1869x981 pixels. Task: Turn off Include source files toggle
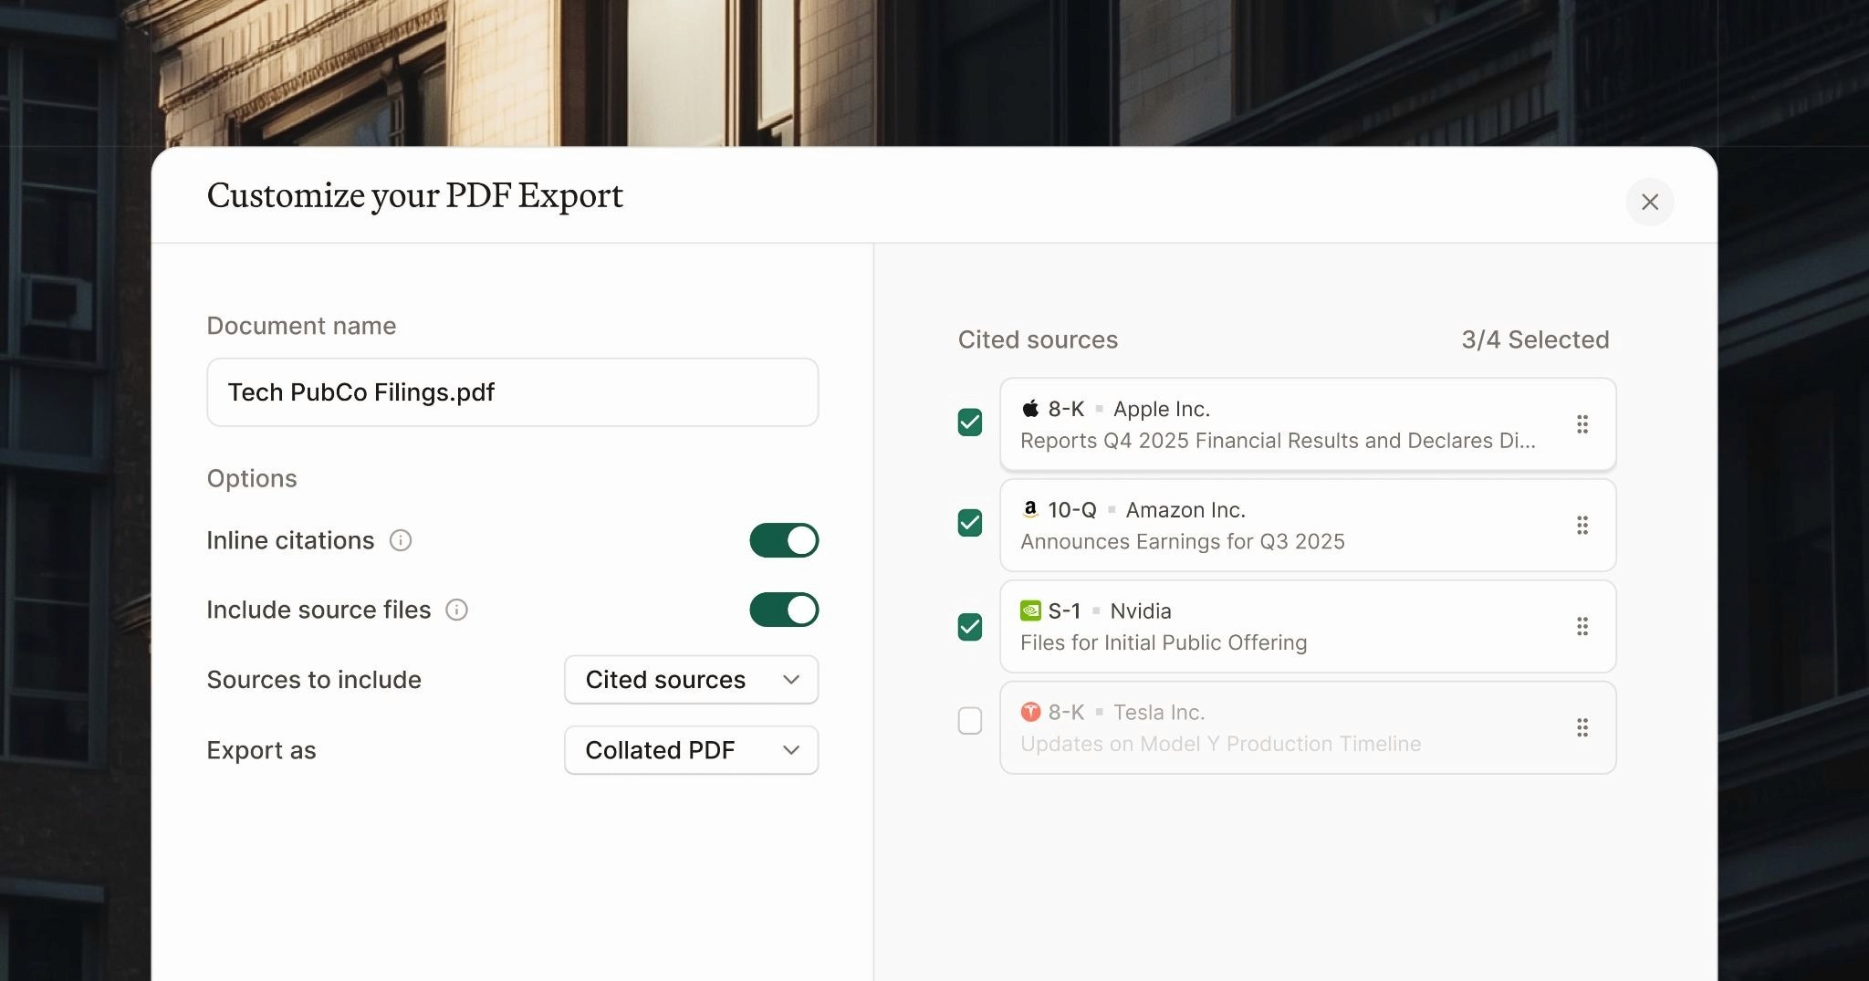point(784,610)
